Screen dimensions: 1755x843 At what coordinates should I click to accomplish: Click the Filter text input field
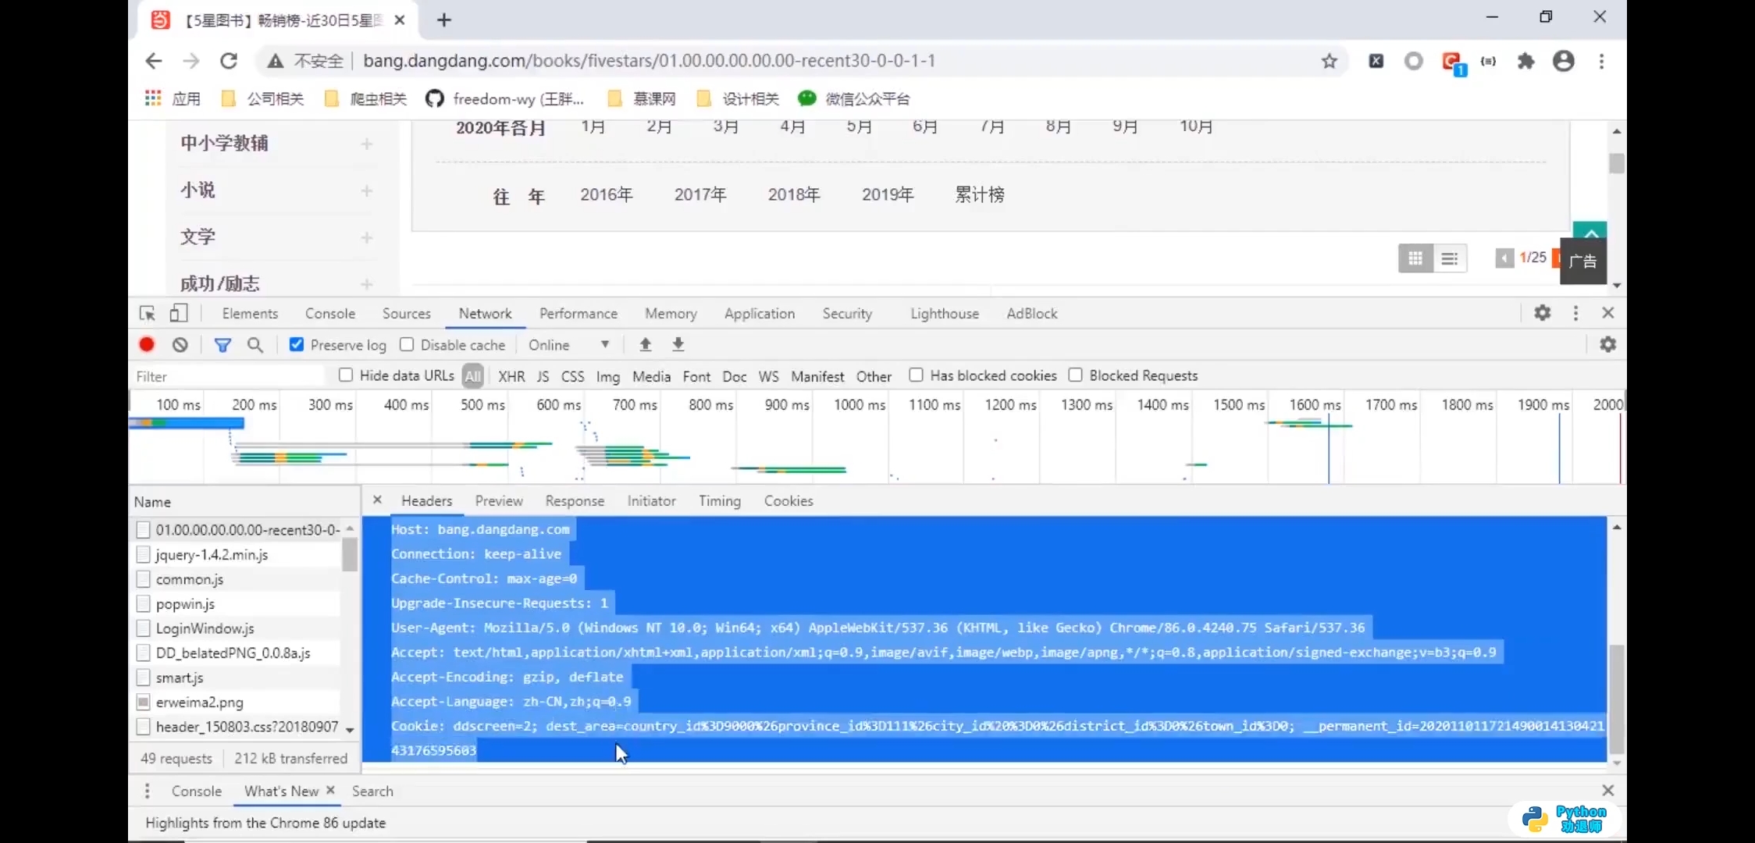228,376
